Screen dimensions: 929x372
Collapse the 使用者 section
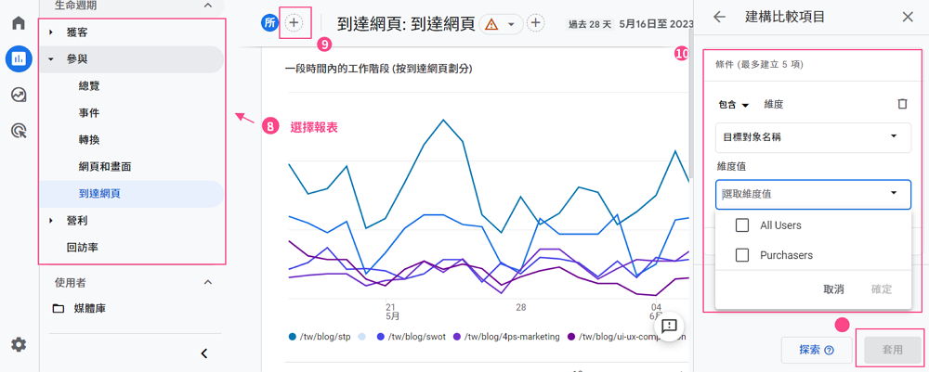207,282
